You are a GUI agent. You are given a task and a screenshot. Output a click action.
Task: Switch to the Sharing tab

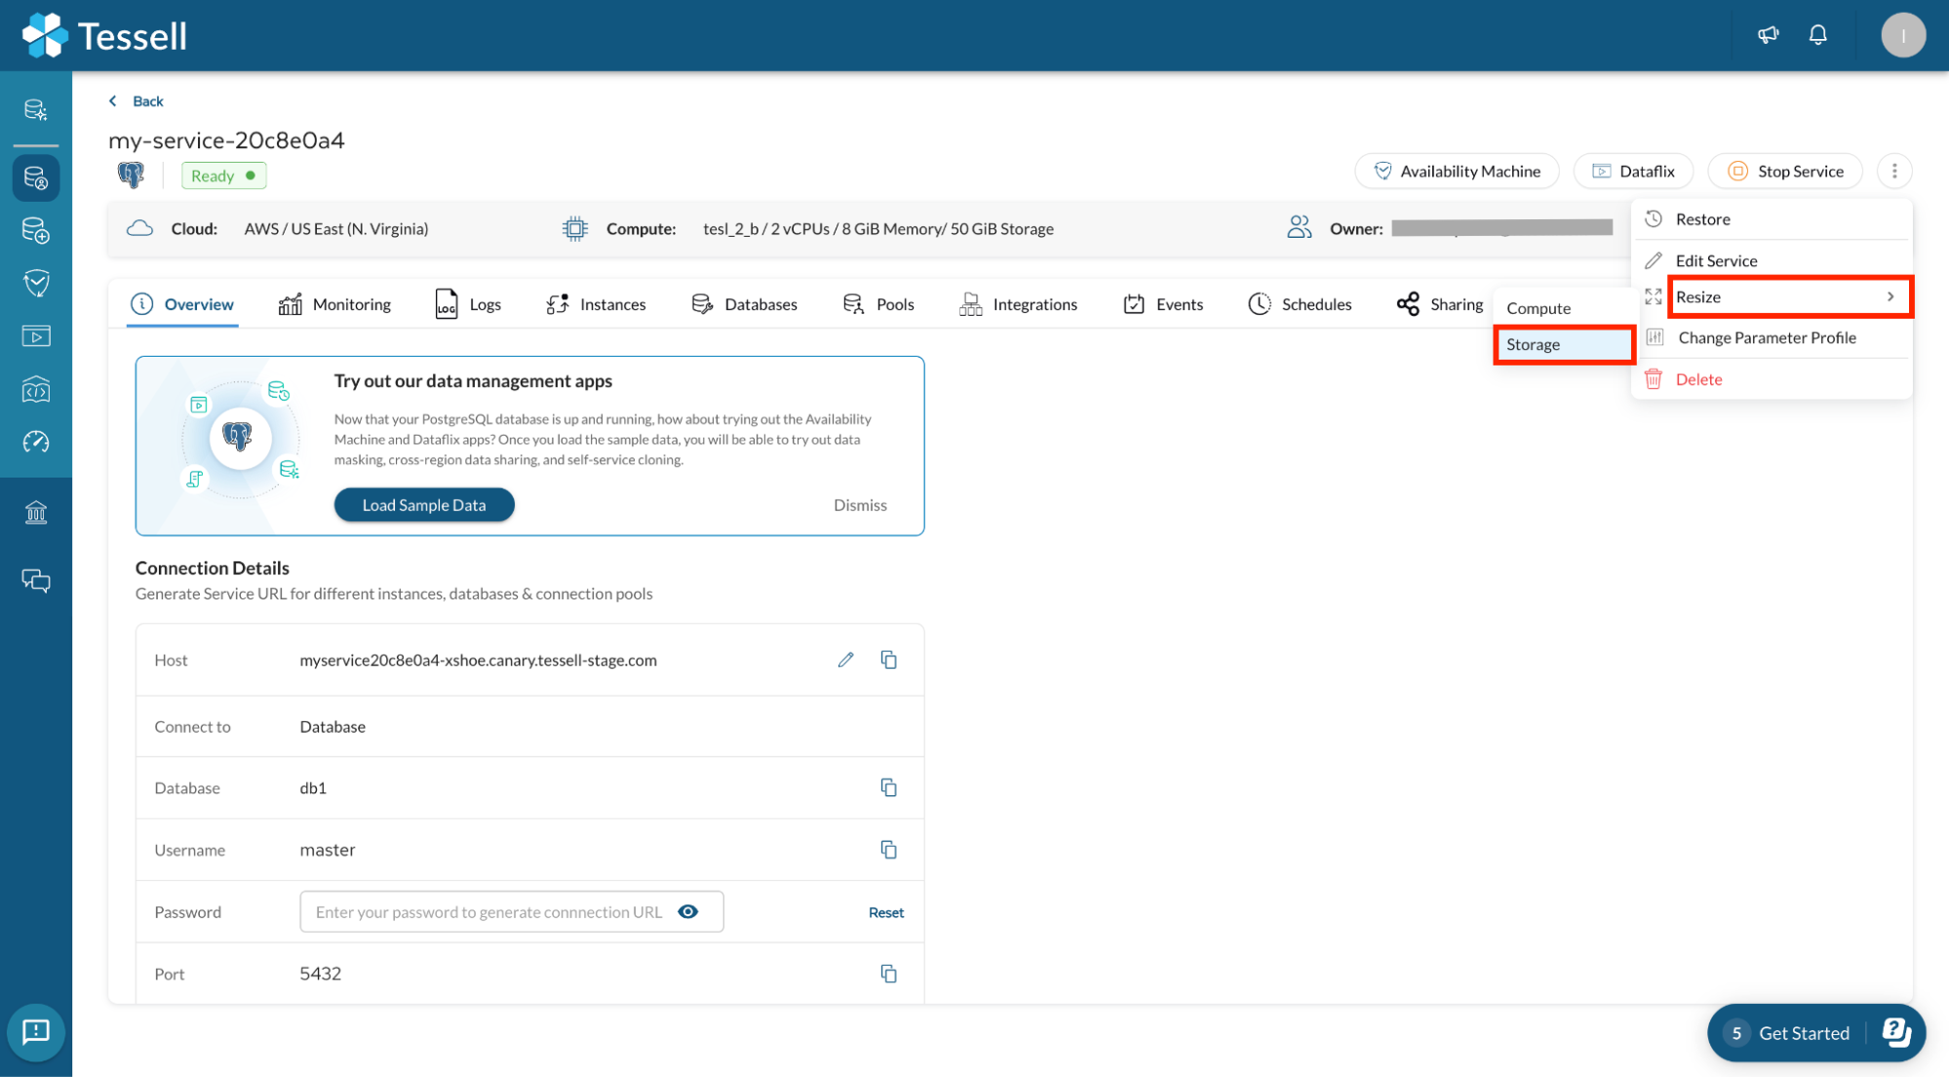(x=1440, y=305)
